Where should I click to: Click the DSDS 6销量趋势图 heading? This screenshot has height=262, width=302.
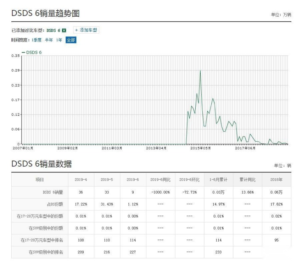pos(45,13)
